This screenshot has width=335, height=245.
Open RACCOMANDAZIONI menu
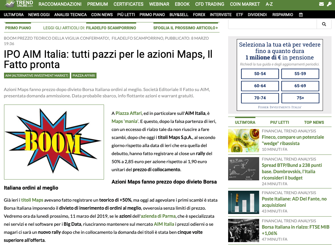[x=60, y=4]
